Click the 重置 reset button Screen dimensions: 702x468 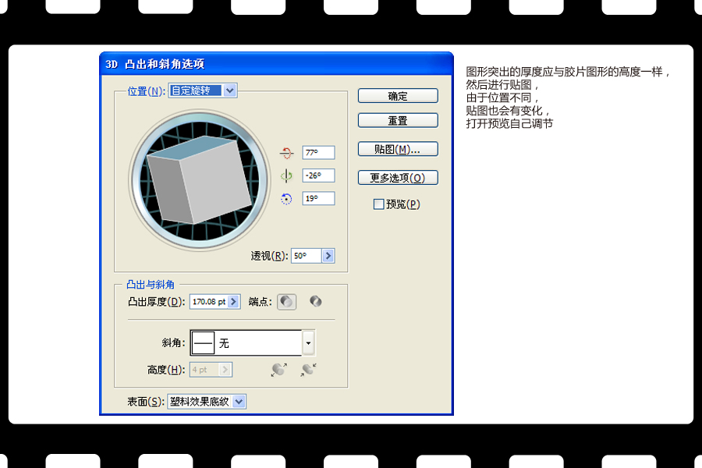398,120
